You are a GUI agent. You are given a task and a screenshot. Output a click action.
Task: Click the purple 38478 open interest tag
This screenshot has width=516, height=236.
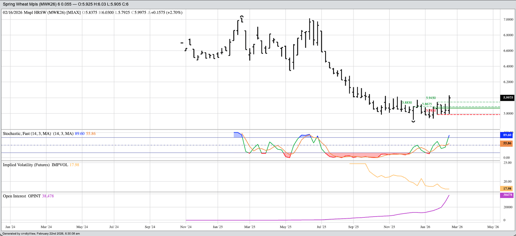[507, 195]
